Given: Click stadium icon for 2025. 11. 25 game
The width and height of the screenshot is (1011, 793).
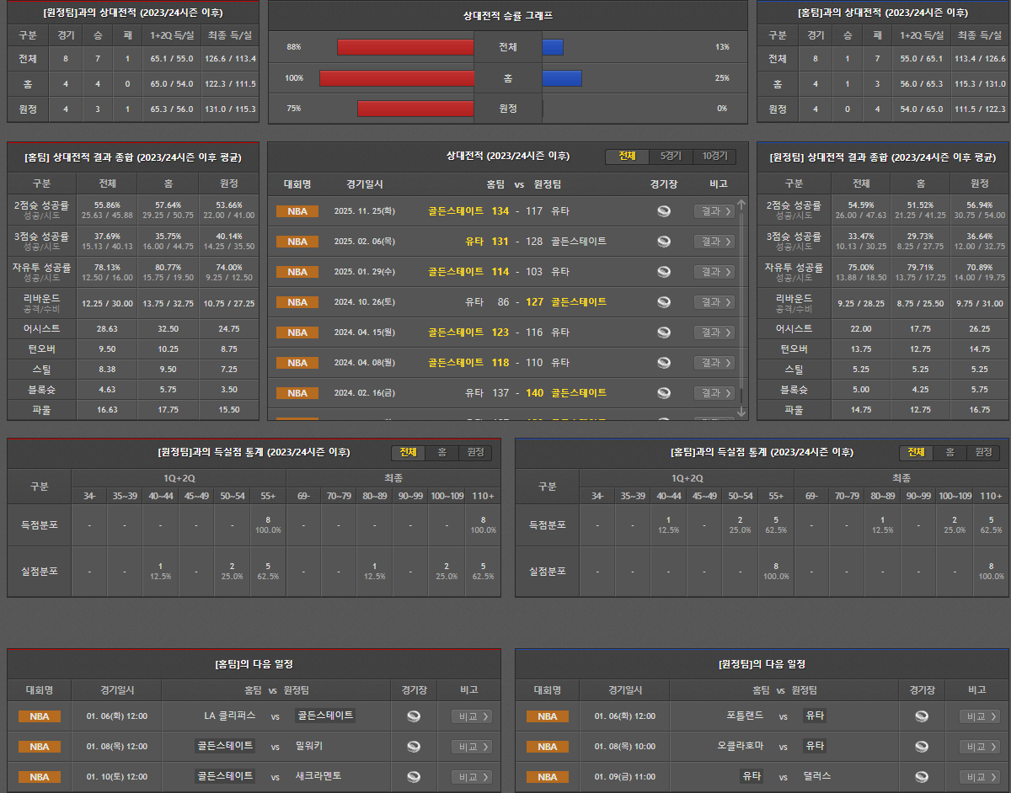Looking at the screenshot, I should pyautogui.click(x=664, y=211).
